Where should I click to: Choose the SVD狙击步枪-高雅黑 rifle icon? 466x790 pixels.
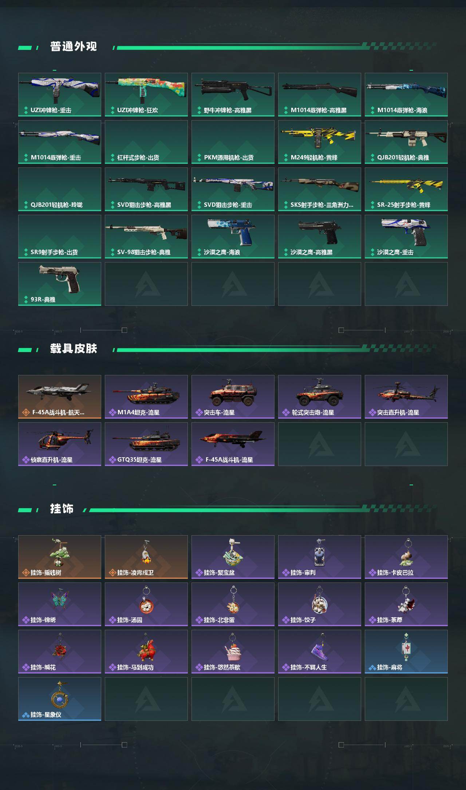(x=146, y=183)
